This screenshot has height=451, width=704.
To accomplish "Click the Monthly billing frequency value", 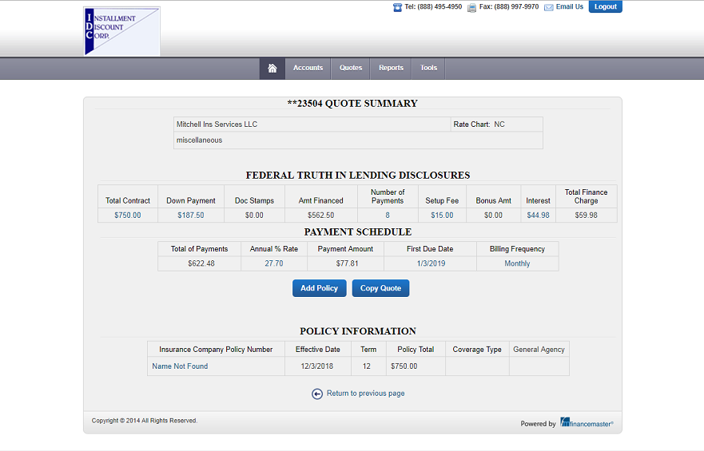I will tap(517, 263).
